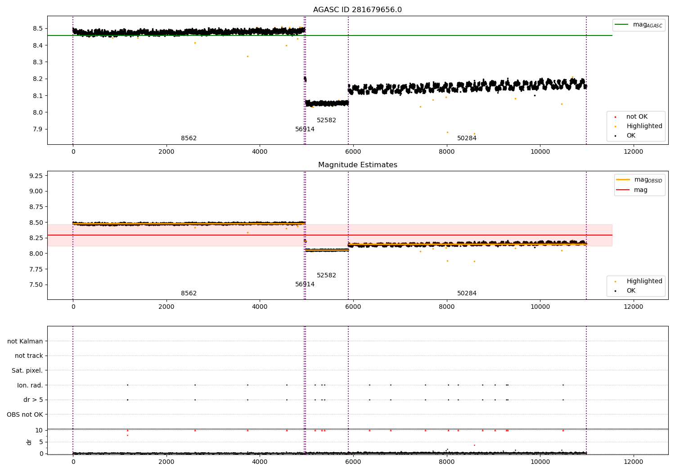This screenshot has height=472, width=675.
Task: Click the 'Ion. rad.' row label
Action: click(30, 385)
